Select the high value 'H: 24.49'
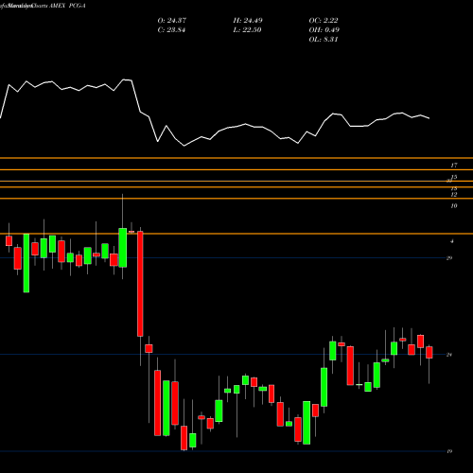The image size is (473, 473). (248, 21)
